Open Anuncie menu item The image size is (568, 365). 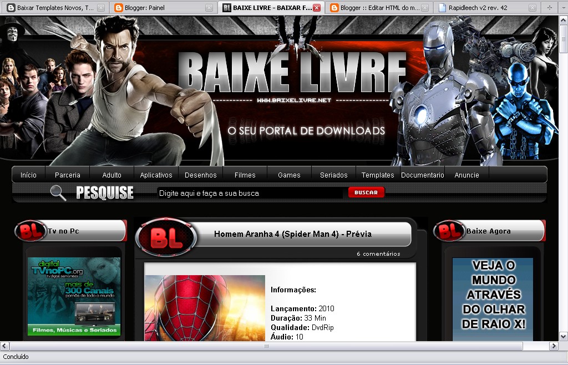point(466,175)
